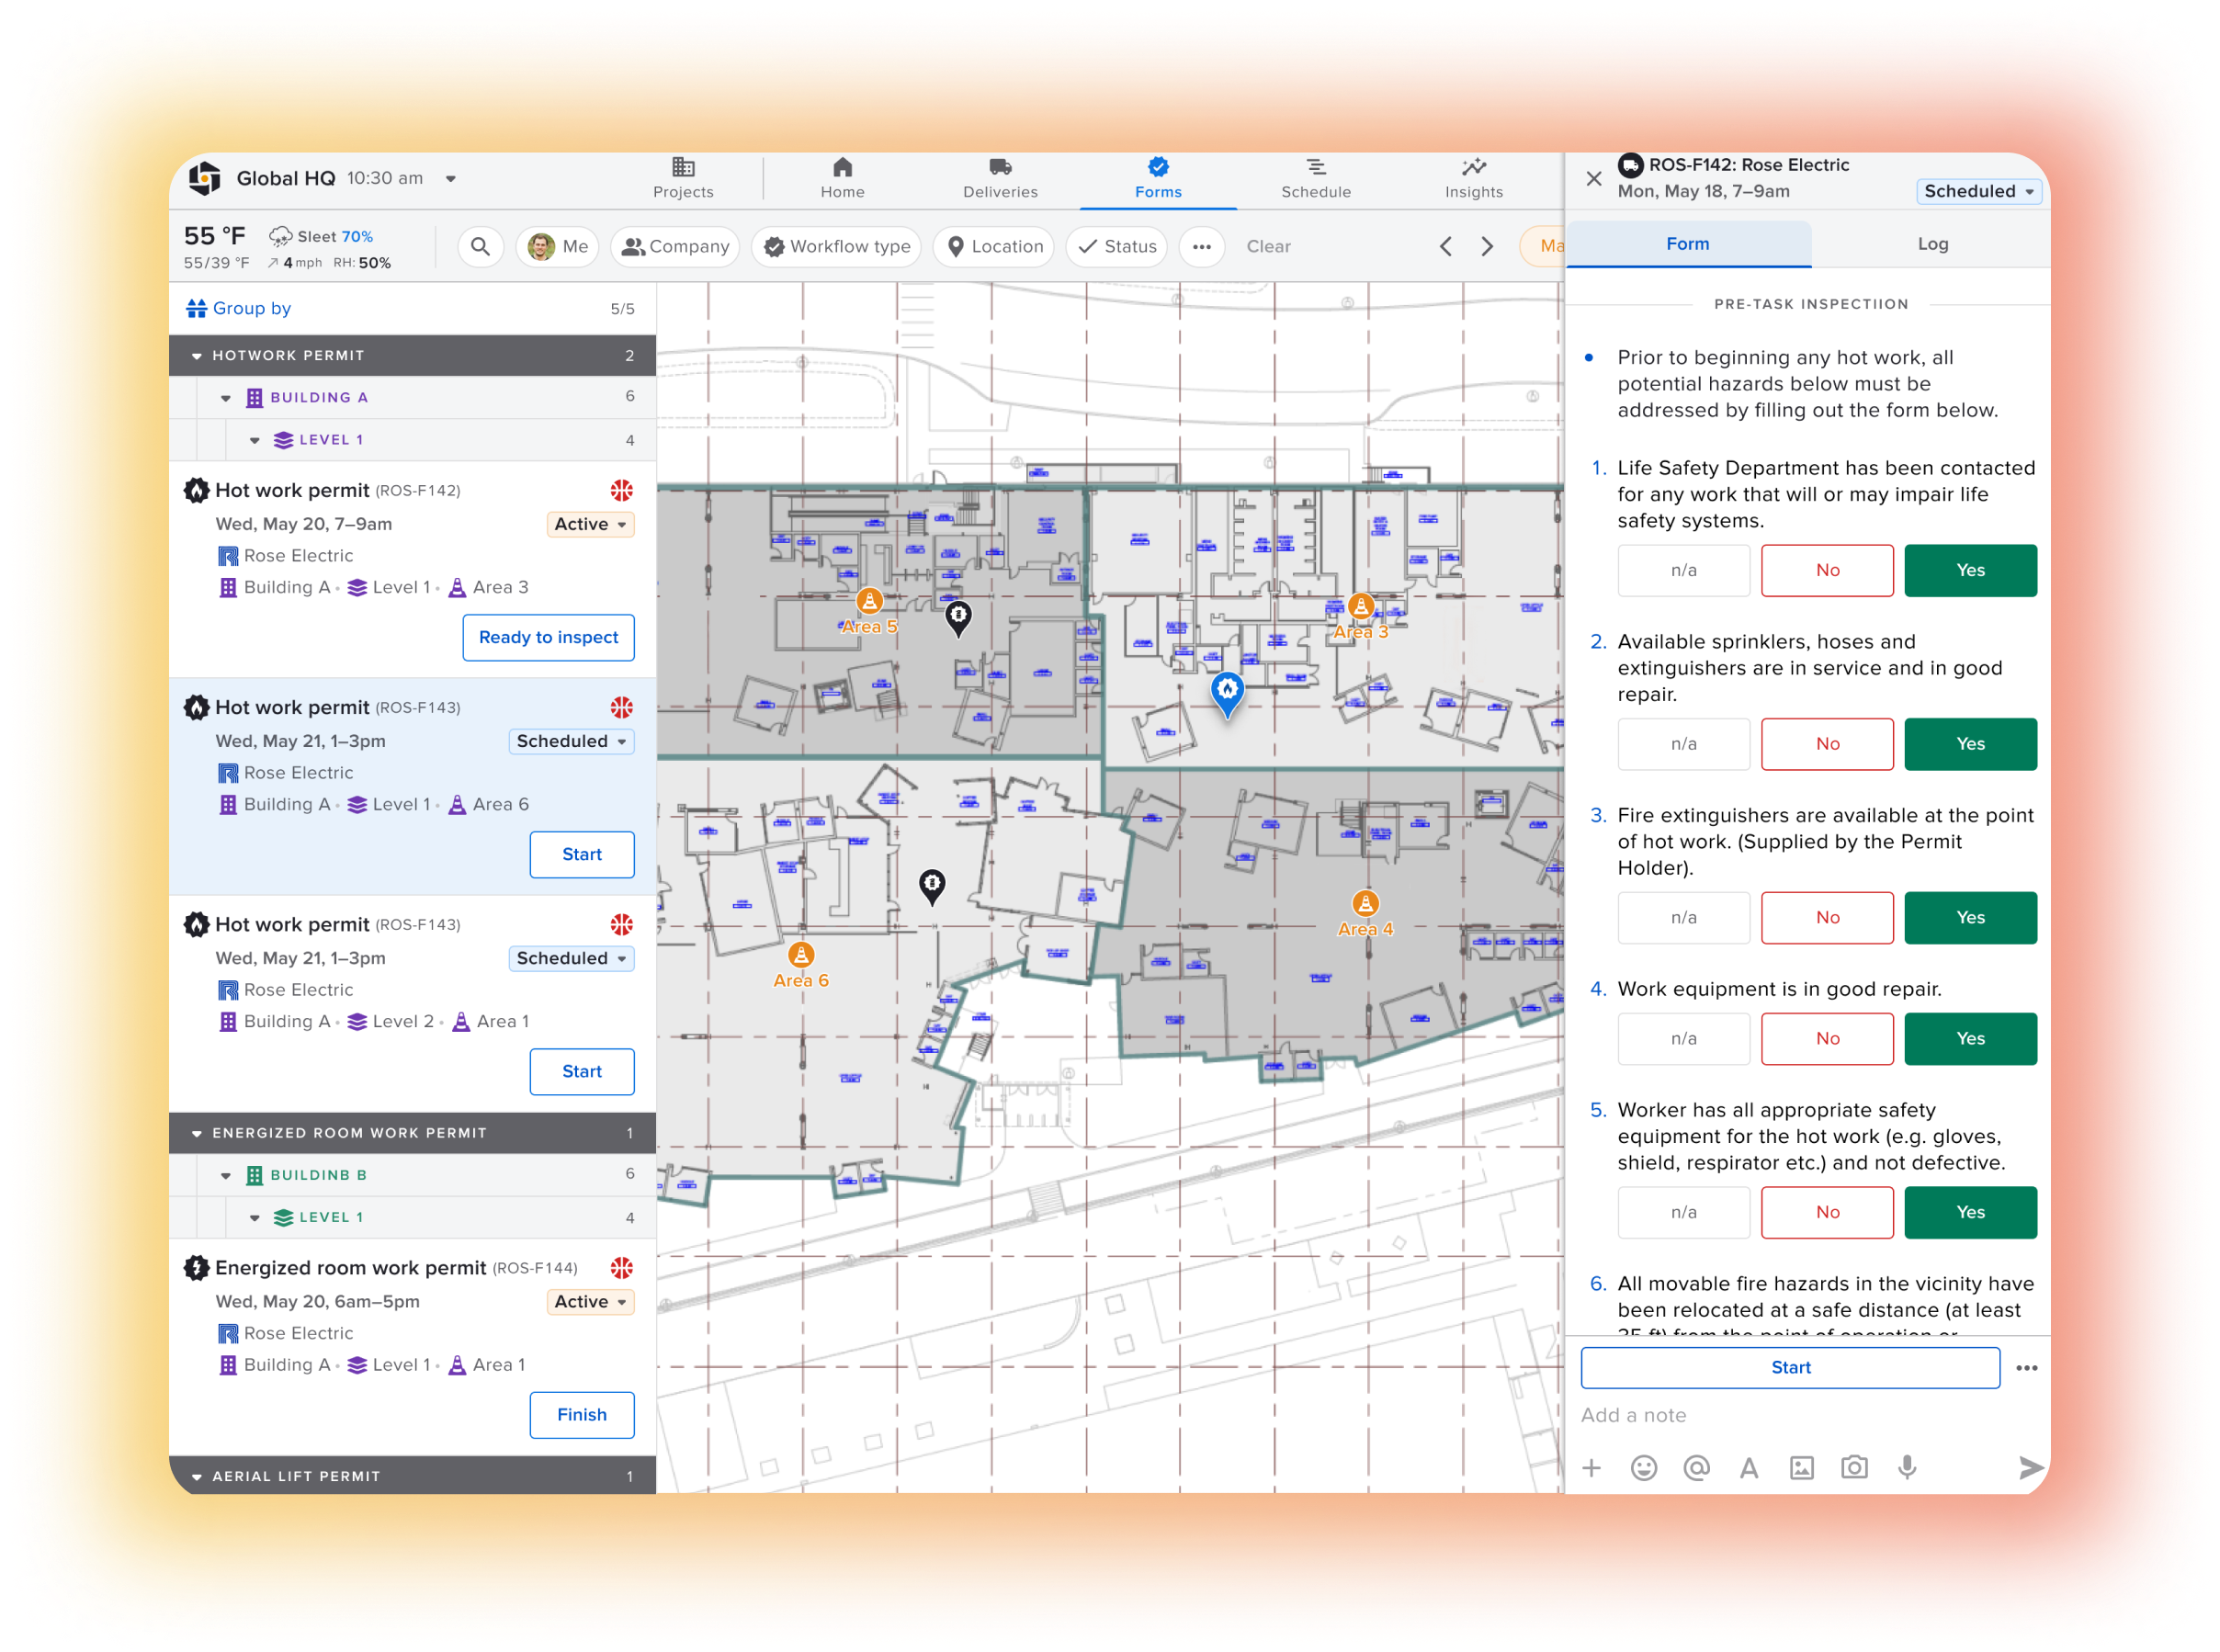Screen dimensions: 2220x1652
Task: Click the three-dots filter overflow button
Action: [x=1201, y=246]
